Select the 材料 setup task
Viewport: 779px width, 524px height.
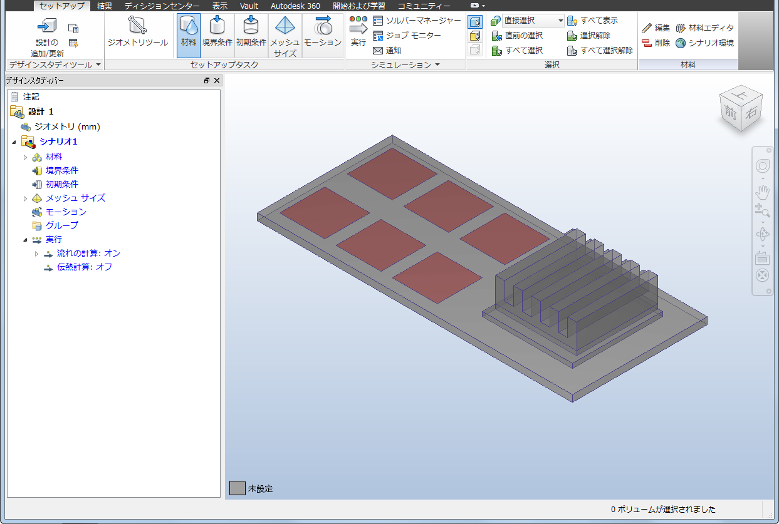pyautogui.click(x=189, y=36)
